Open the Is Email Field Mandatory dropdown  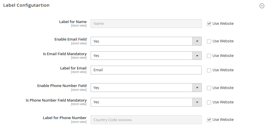(141, 55)
